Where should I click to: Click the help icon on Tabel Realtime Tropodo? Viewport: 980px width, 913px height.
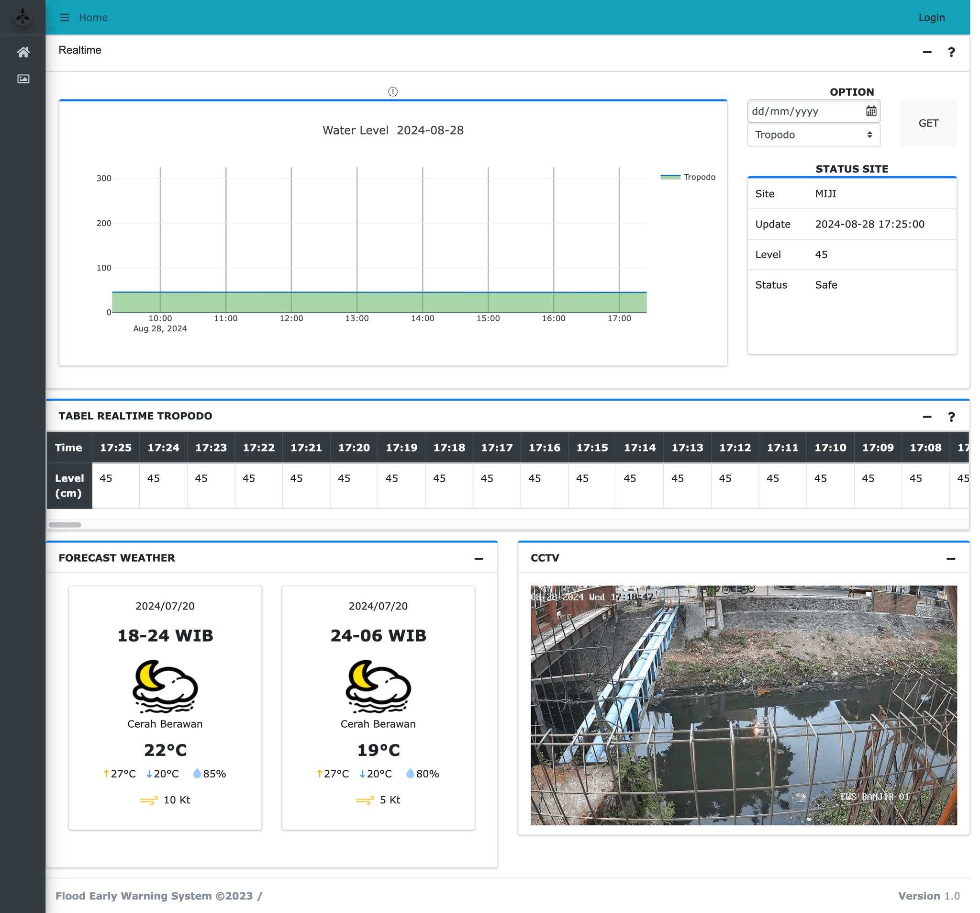951,417
